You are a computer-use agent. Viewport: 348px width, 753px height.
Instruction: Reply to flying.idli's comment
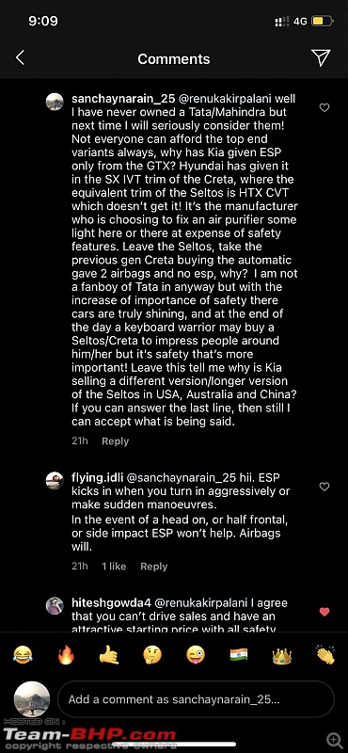click(x=153, y=567)
